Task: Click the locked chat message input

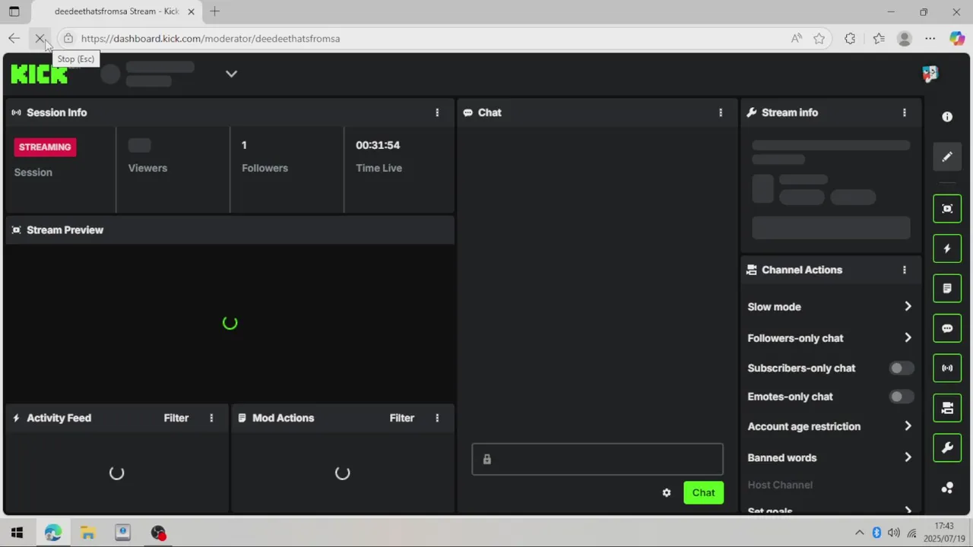Action: 597,460
